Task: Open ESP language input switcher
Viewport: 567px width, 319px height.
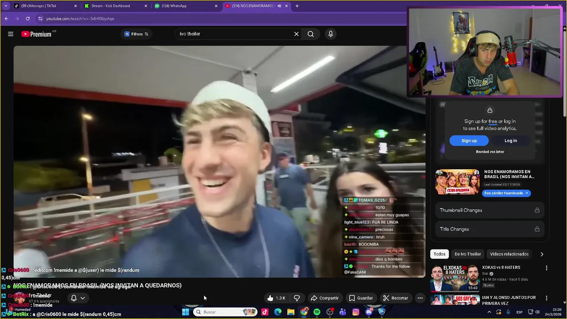Action: 519,312
